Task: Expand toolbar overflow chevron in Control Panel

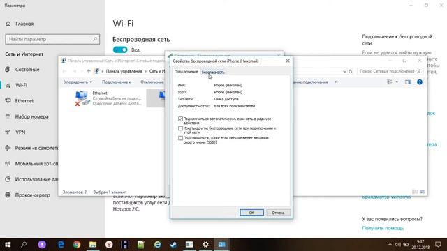Action: (337, 82)
